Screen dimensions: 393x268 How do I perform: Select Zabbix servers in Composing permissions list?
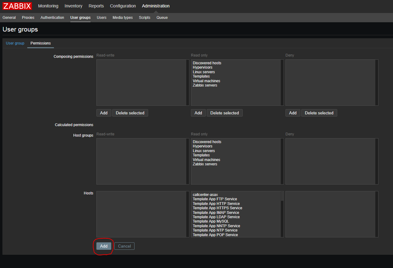point(205,85)
